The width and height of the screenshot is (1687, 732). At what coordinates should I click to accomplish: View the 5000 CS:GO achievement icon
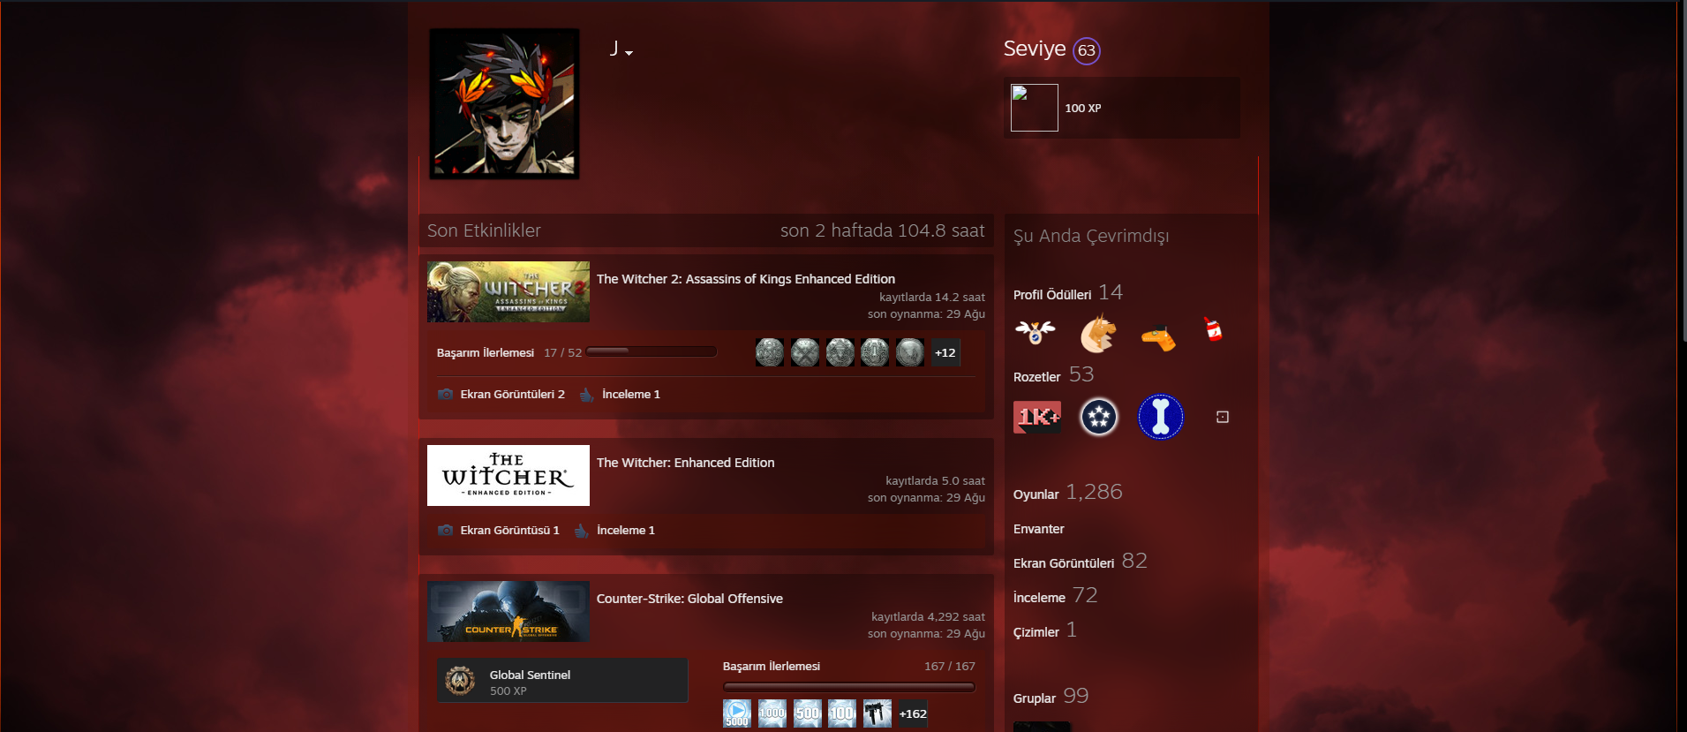tap(737, 713)
